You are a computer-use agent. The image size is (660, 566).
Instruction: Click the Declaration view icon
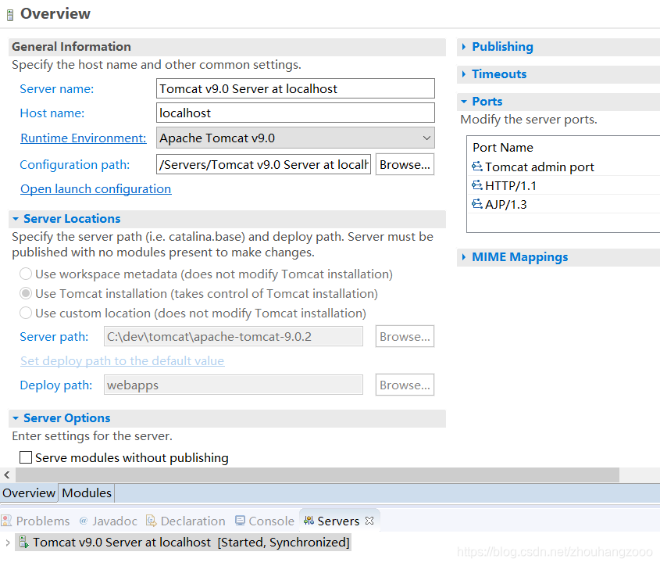[151, 521]
